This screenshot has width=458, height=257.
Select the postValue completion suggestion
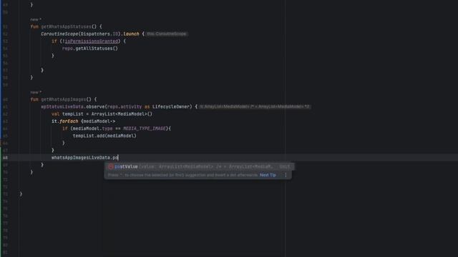199,166
